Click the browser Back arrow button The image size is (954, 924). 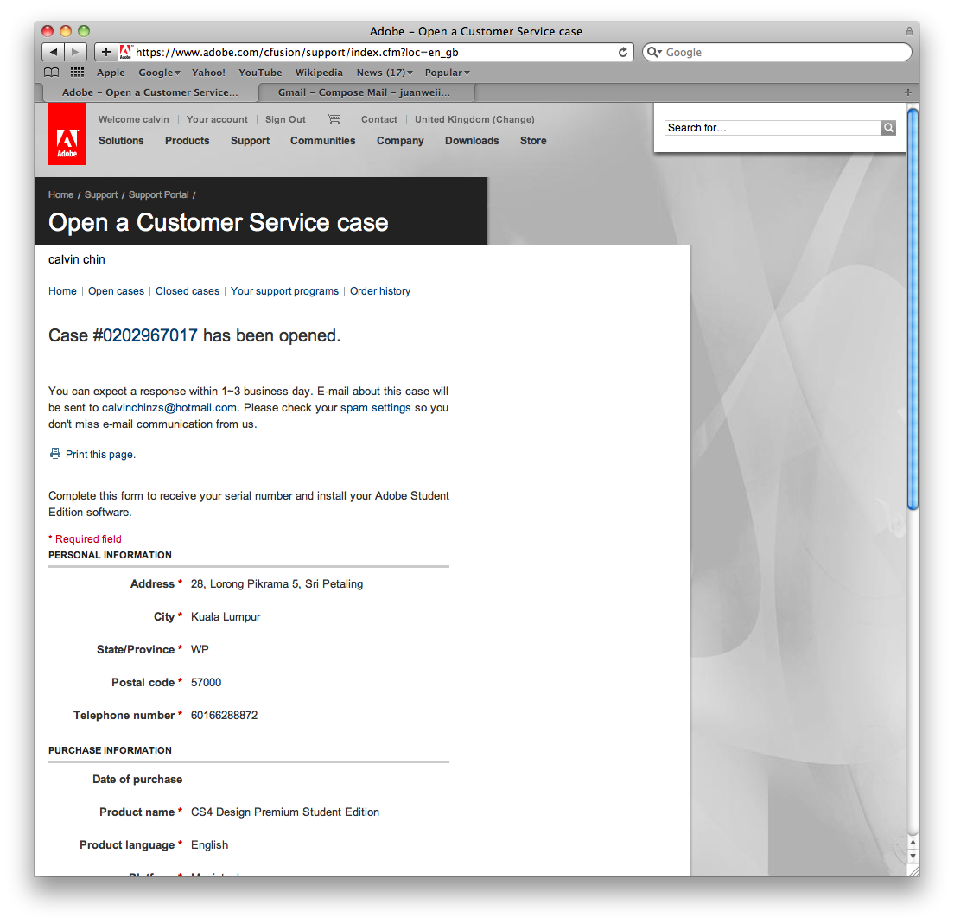point(53,52)
